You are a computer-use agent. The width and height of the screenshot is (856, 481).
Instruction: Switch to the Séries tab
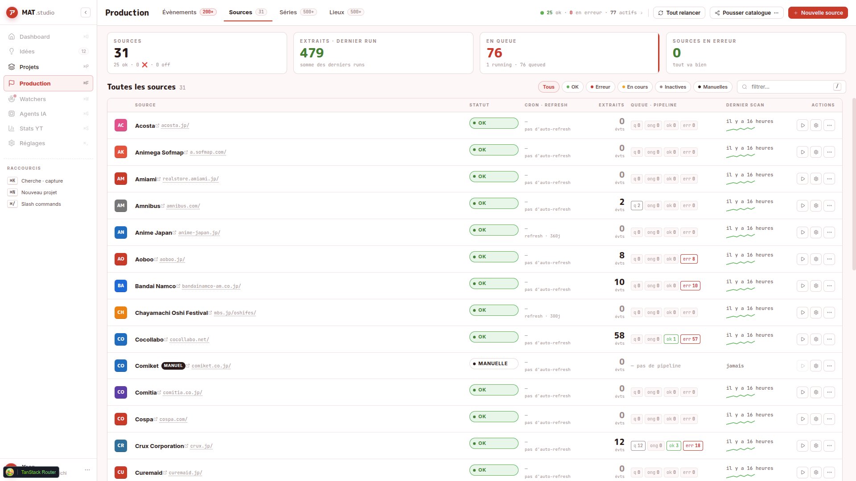coord(298,12)
